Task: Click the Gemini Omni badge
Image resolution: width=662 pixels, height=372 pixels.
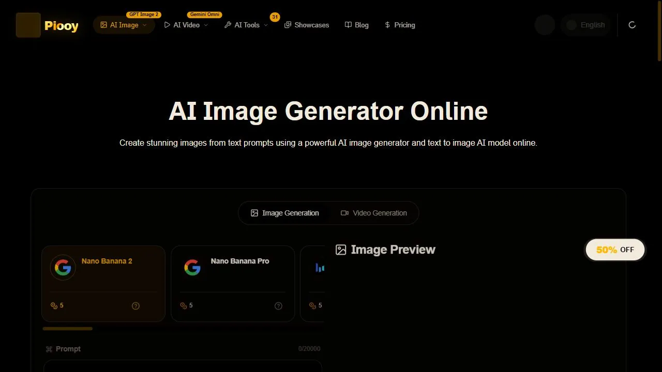Action: pyautogui.click(x=205, y=14)
